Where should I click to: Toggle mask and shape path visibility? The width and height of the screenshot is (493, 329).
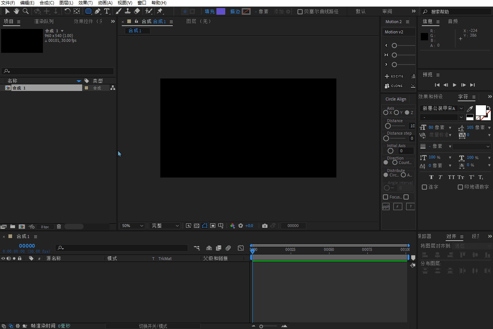pos(205,226)
